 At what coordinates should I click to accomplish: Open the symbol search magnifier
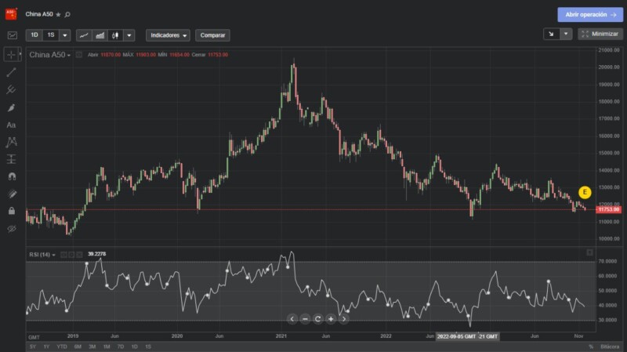[x=67, y=14]
